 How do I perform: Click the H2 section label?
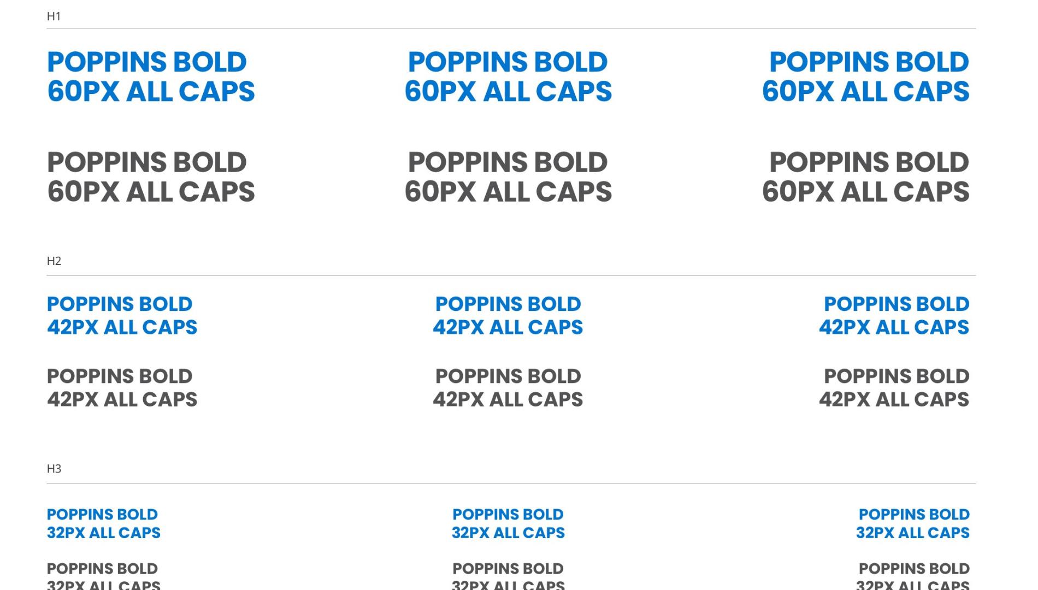point(54,261)
